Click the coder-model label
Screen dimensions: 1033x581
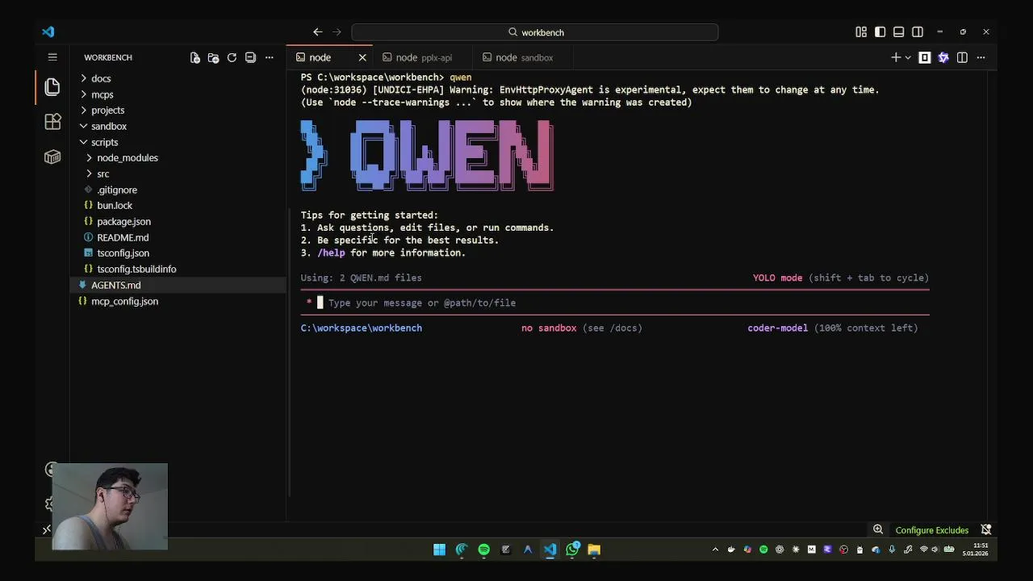777,328
